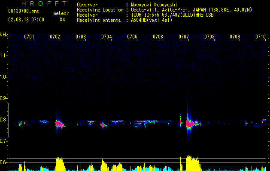Click the 0710 time marker

point(261,37)
